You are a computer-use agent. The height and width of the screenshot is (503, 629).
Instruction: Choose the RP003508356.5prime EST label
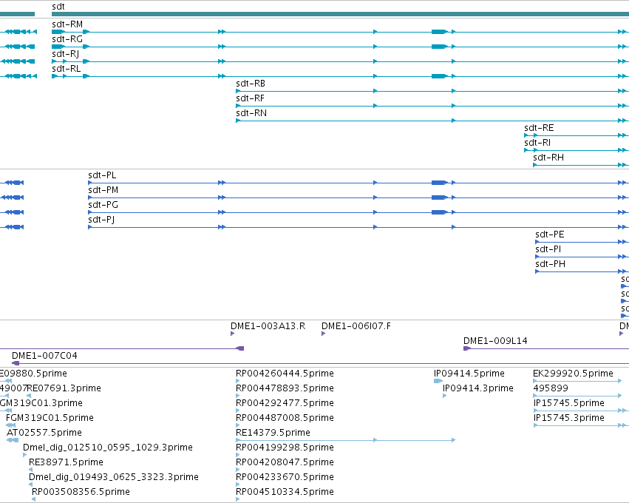pyautogui.click(x=81, y=492)
